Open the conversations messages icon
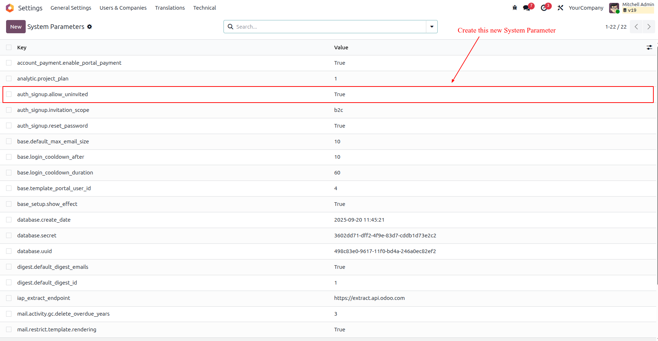Viewport: 658px width, 341px height. coord(526,8)
